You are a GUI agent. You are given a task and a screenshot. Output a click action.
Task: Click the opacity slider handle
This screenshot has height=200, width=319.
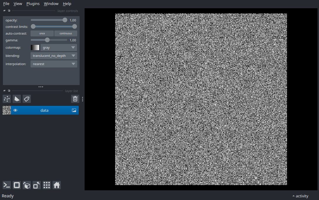tap(65, 20)
